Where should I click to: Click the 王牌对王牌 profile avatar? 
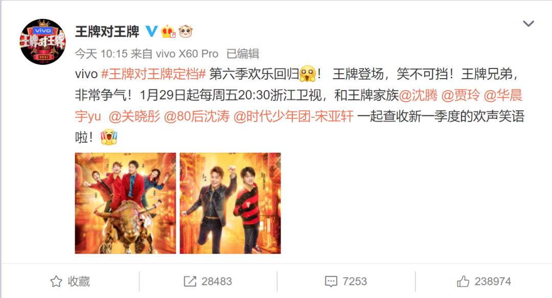coord(42,41)
